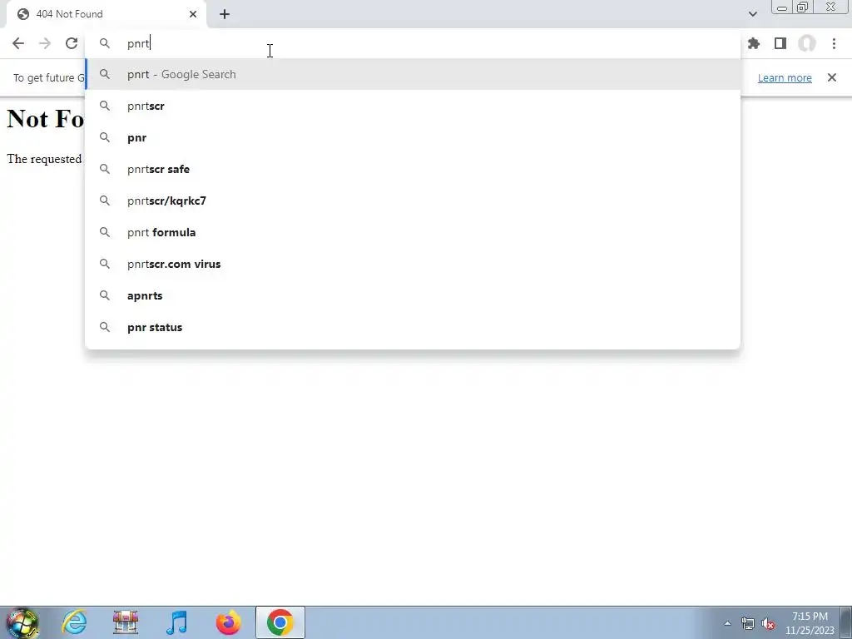The width and height of the screenshot is (852, 639).
Task: Open the Learn more link
Action: (785, 77)
